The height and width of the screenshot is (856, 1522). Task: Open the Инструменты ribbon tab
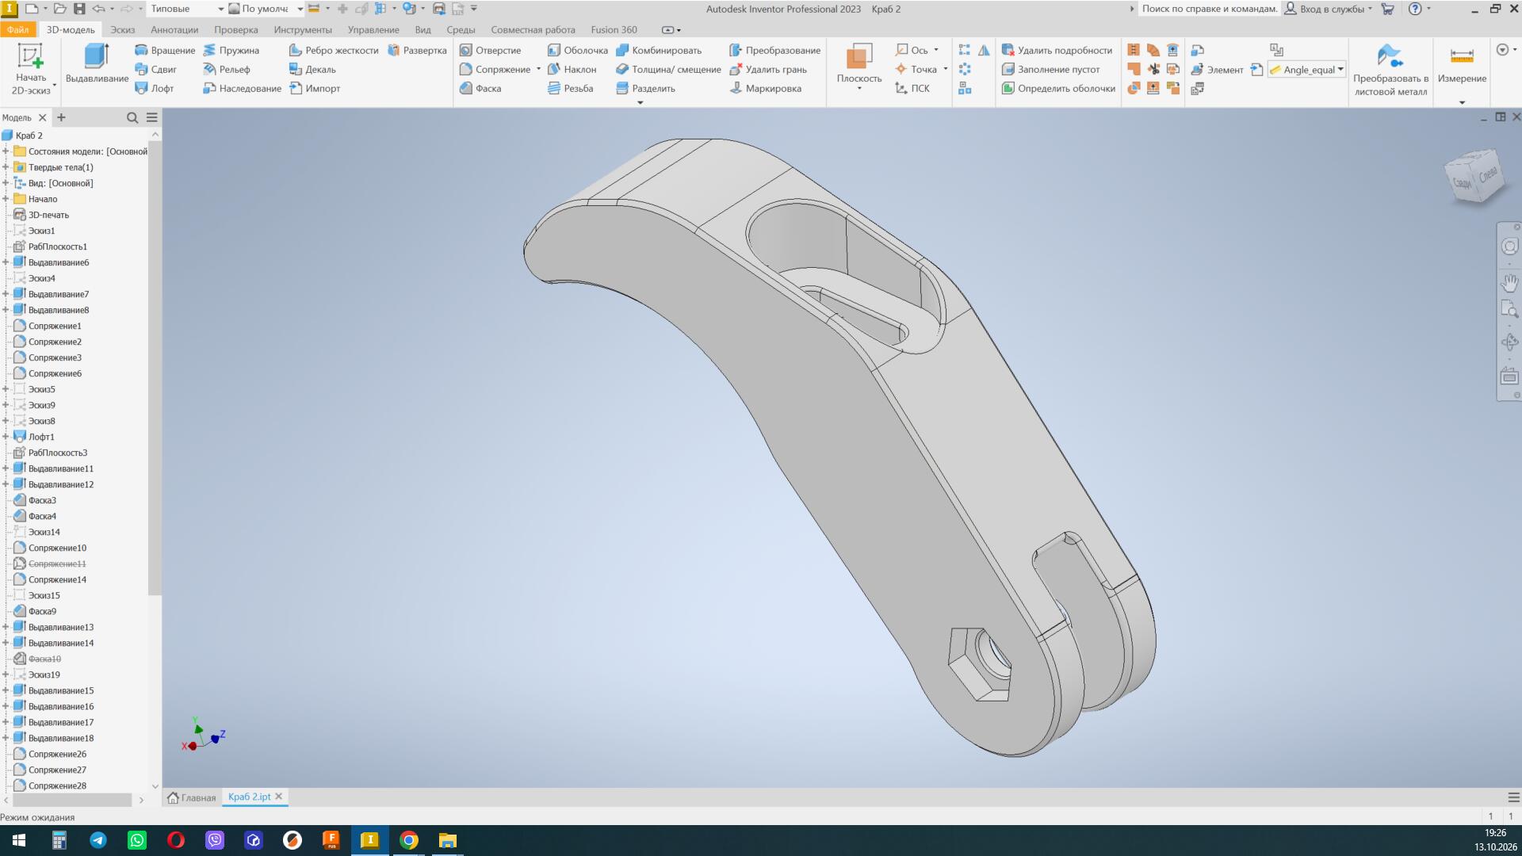click(303, 29)
